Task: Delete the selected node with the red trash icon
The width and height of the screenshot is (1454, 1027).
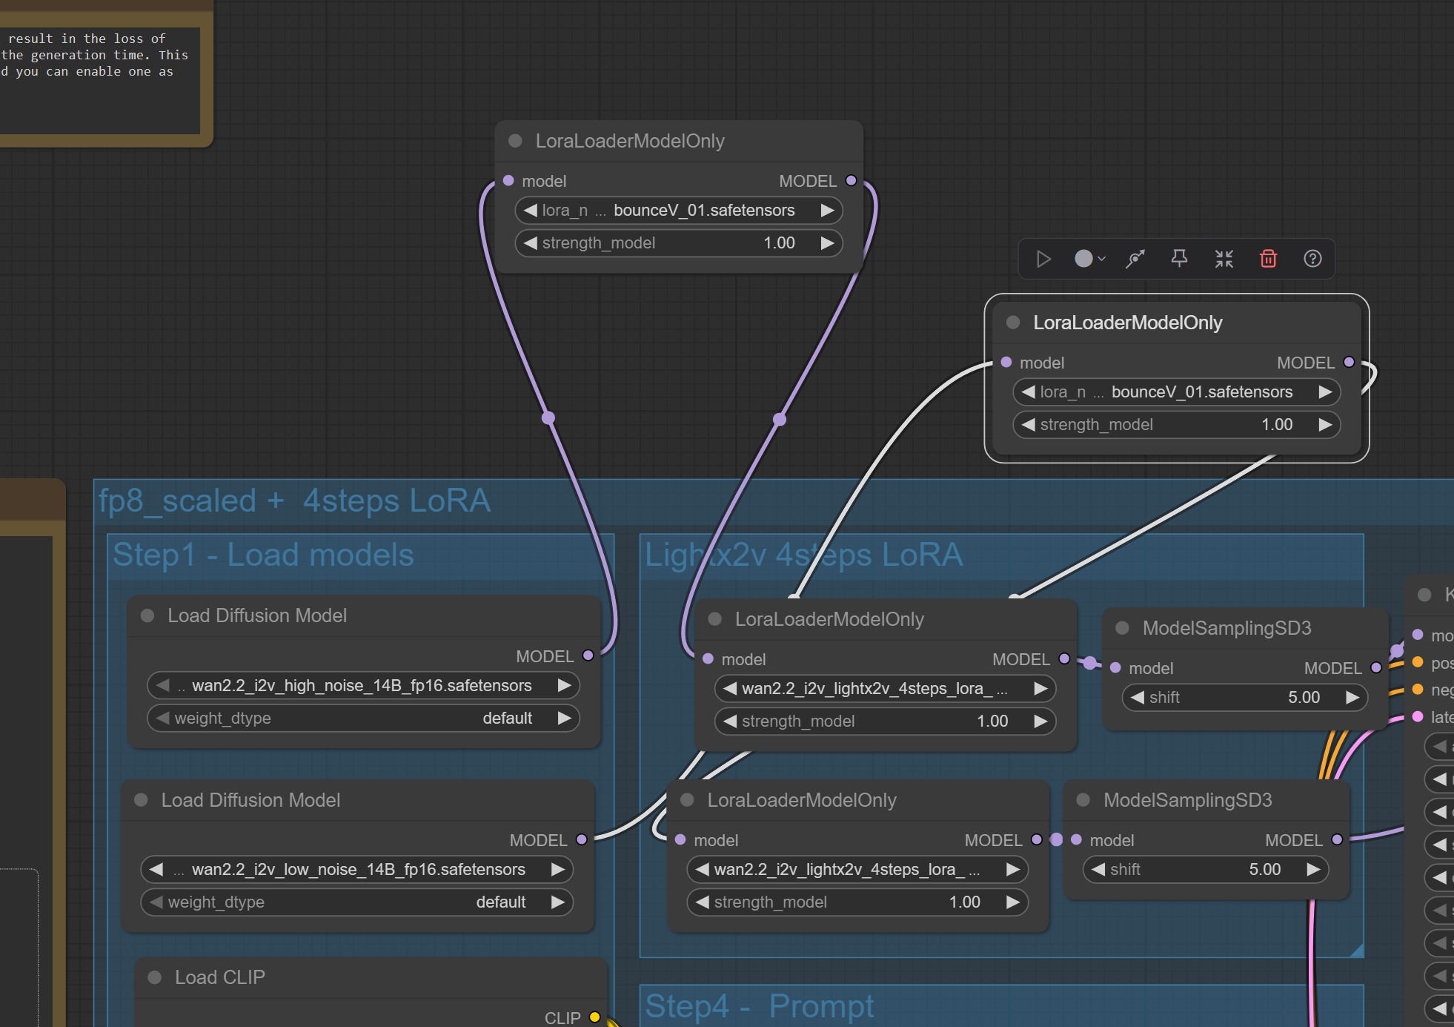Action: 1268,259
